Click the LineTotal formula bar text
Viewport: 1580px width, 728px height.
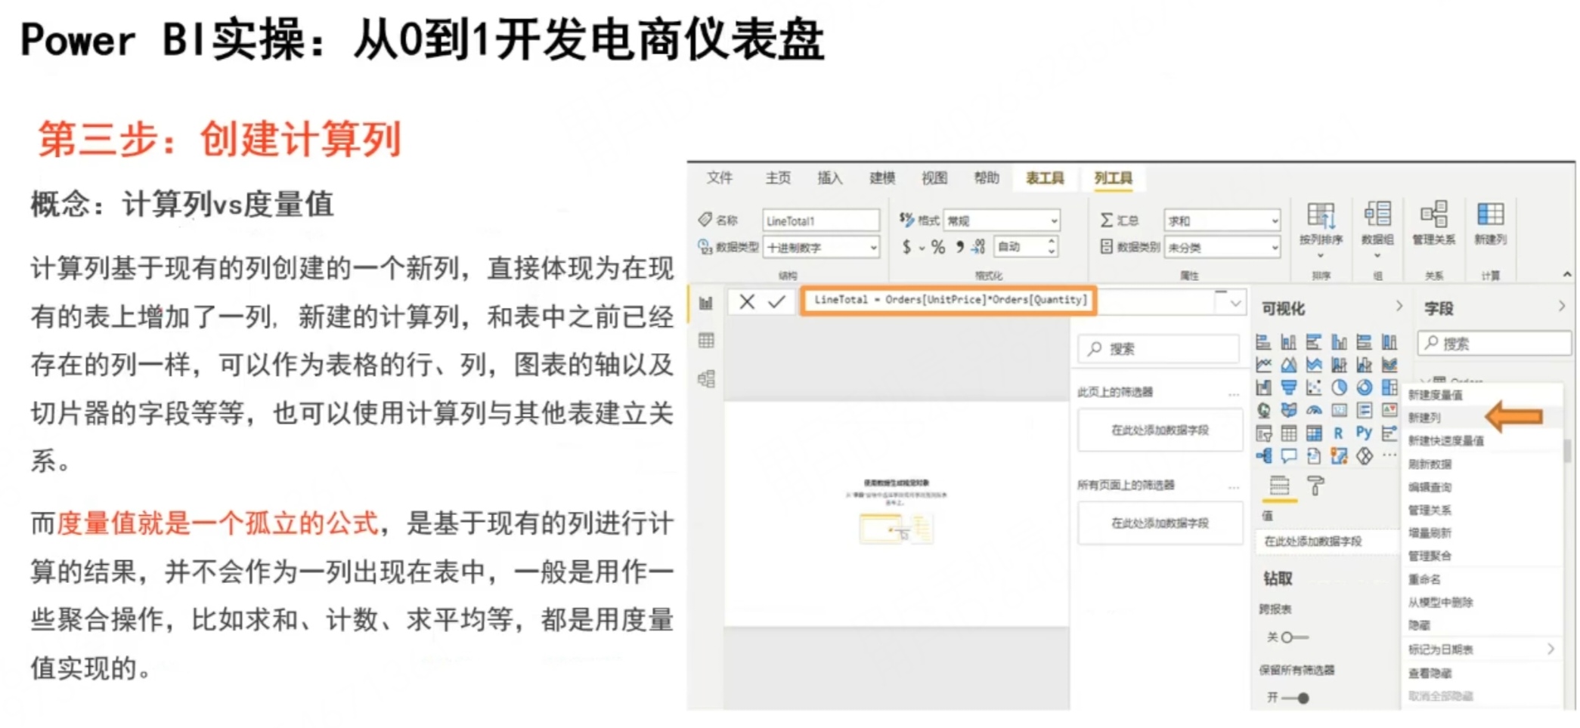pyautogui.click(x=950, y=300)
